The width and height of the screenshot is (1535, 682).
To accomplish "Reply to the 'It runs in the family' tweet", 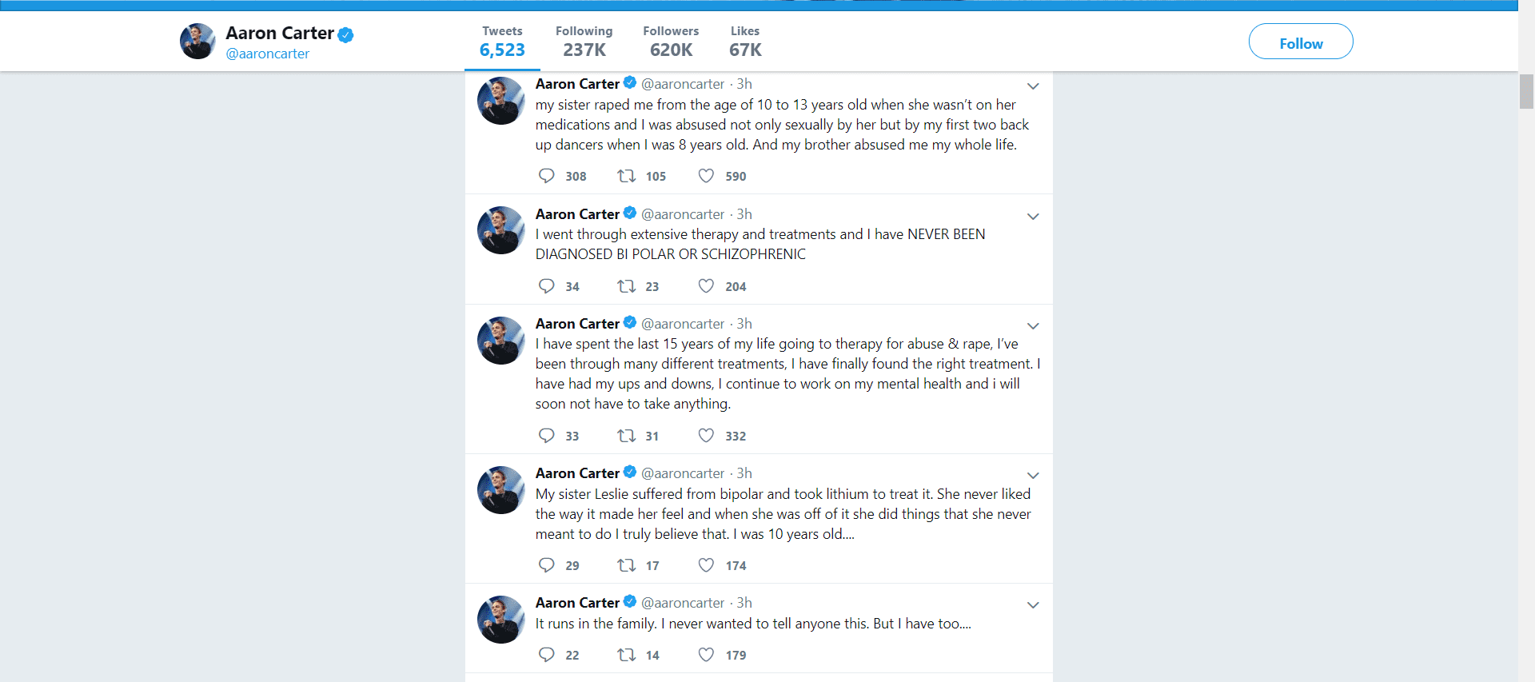I will pos(547,655).
